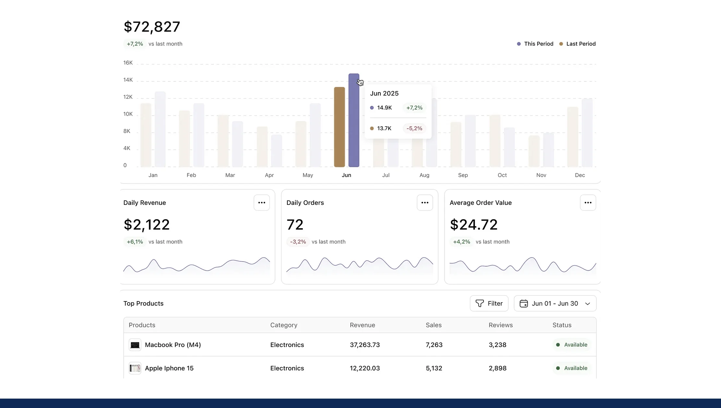Click the Filter button
This screenshot has width=721, height=408.
(489, 303)
